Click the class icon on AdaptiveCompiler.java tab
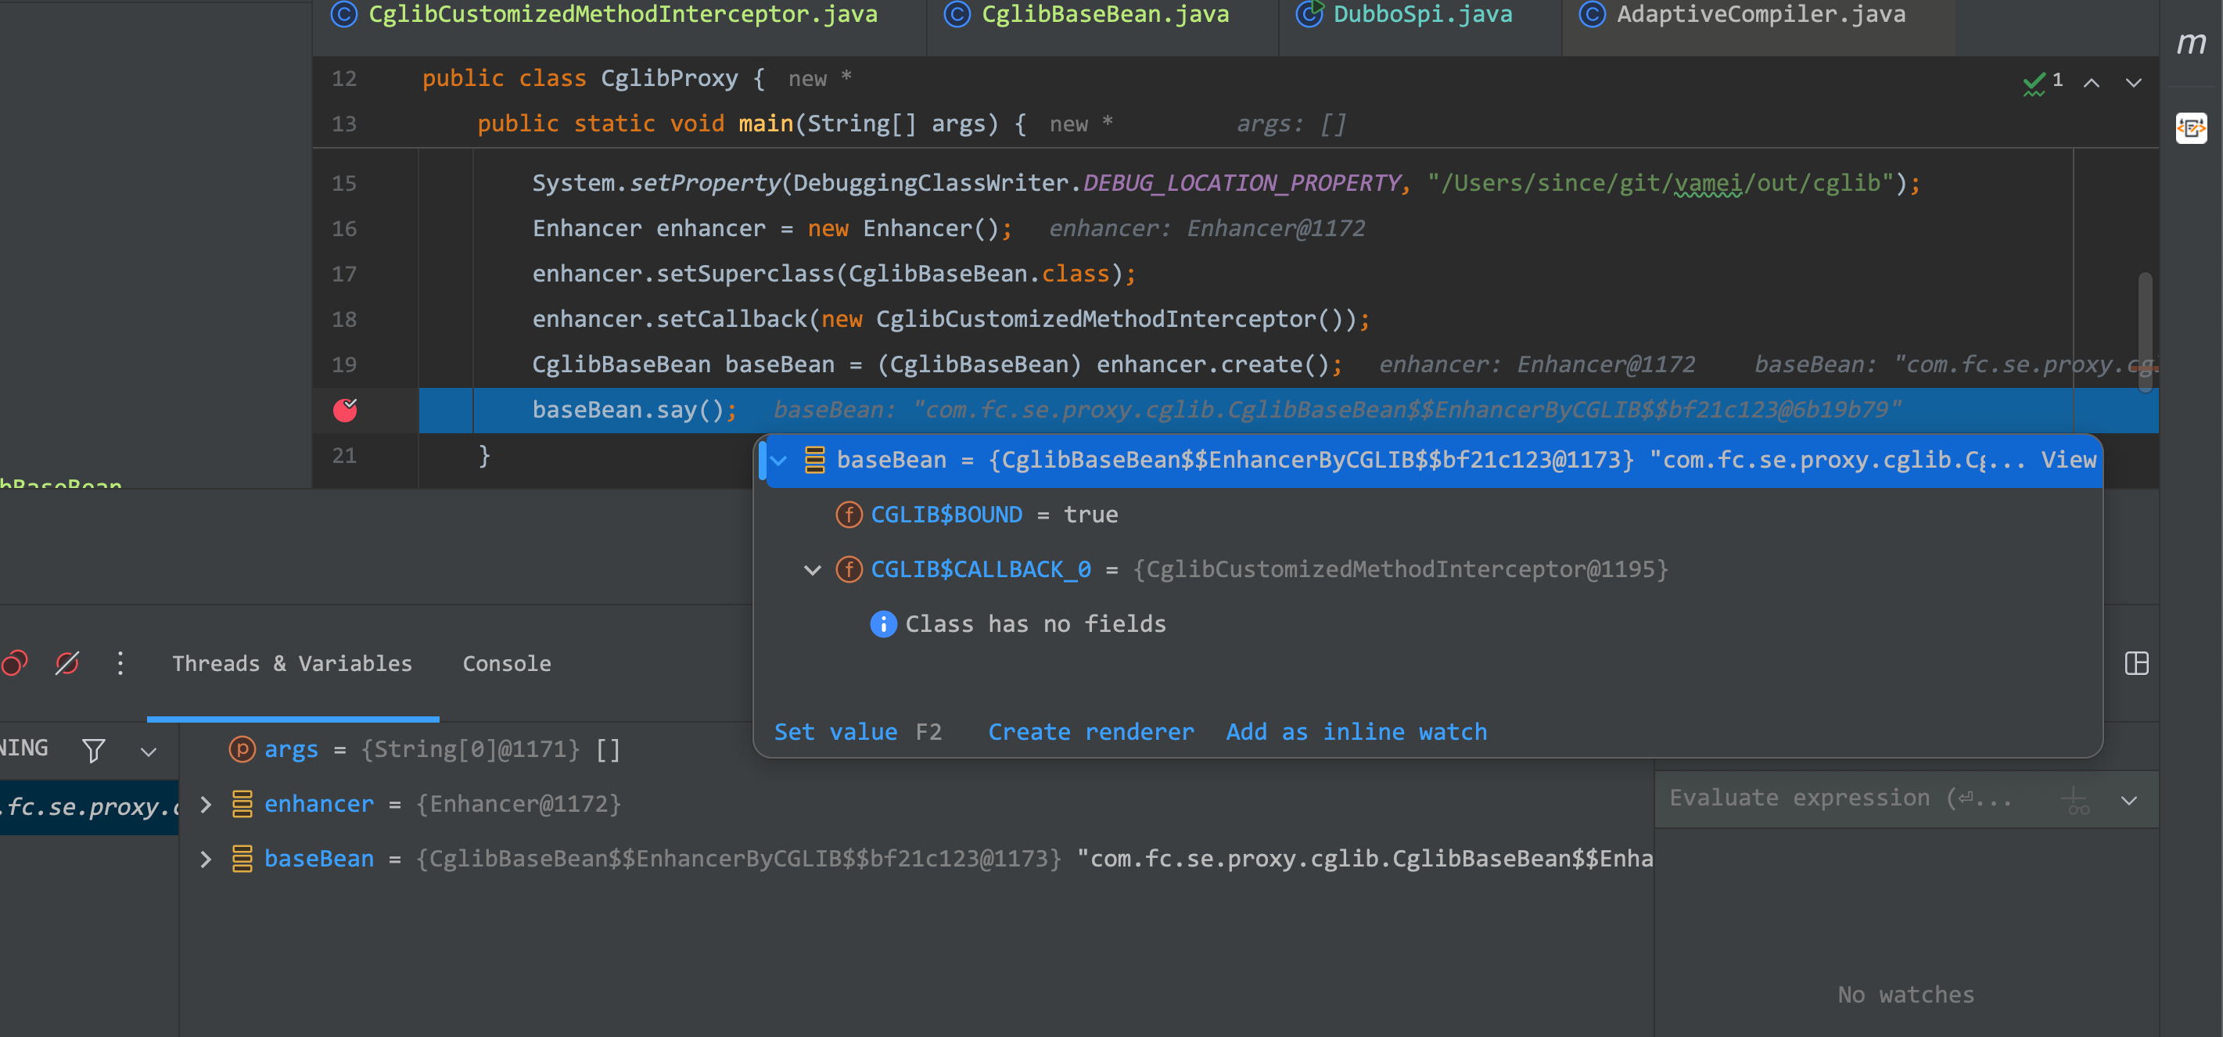The width and height of the screenshot is (2223, 1037). (1591, 15)
